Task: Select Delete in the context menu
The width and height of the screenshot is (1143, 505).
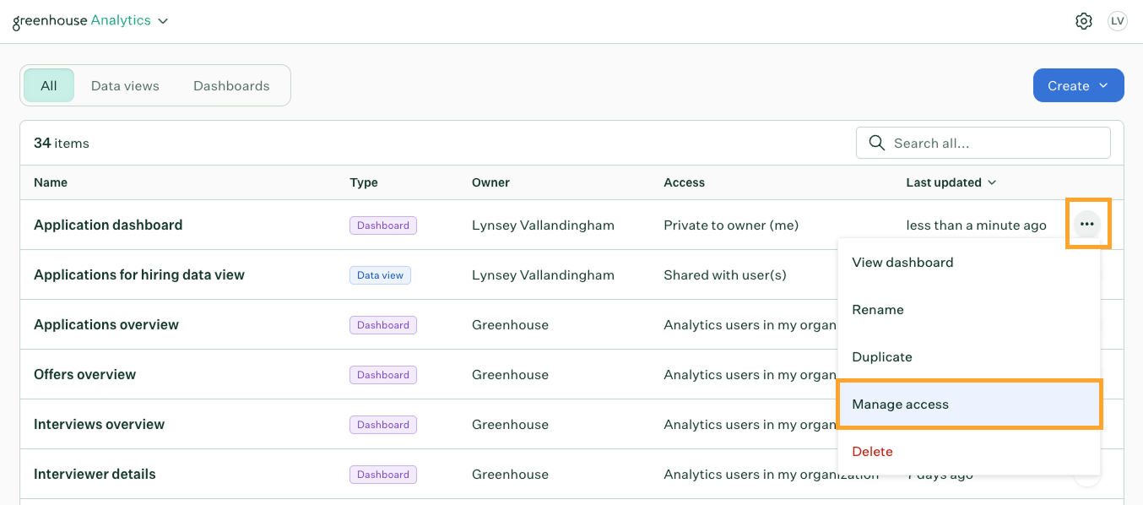Action: coord(968,451)
